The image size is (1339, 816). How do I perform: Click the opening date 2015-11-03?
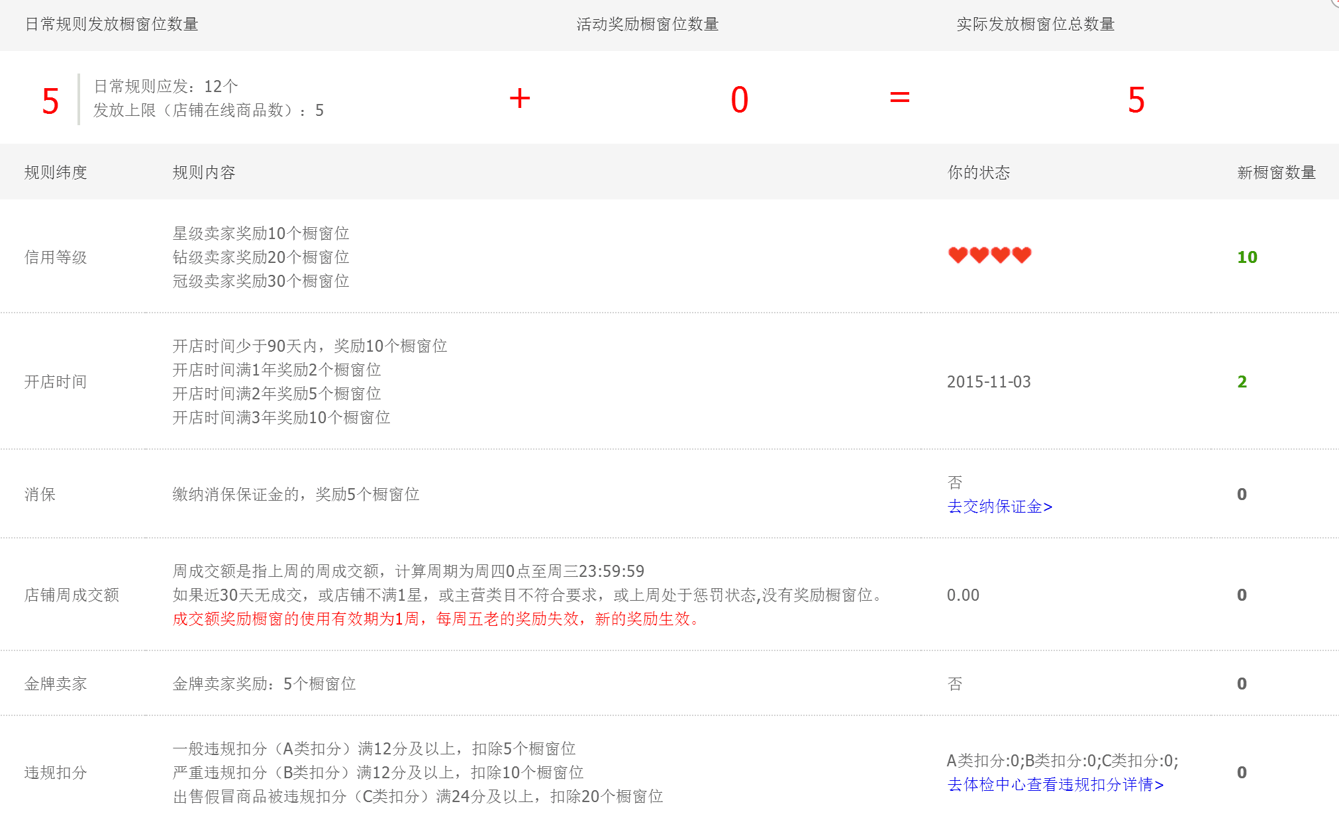point(989,382)
